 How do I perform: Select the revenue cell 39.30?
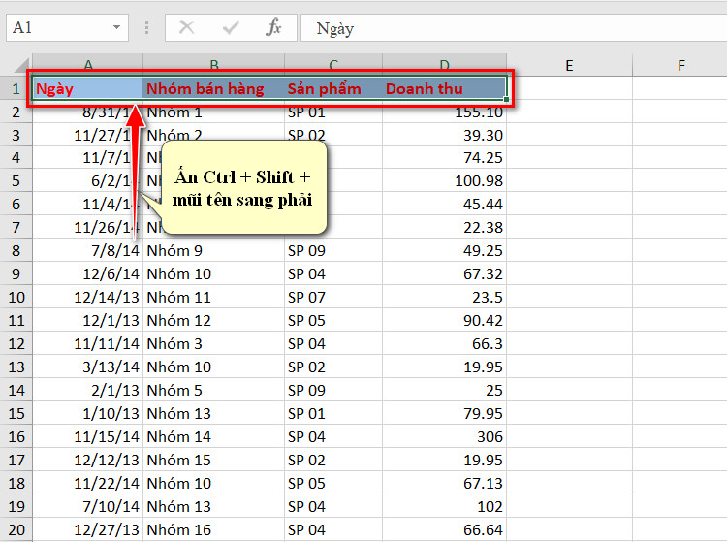point(444,135)
